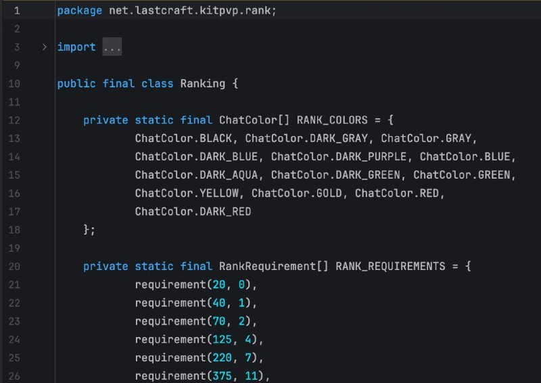This screenshot has height=383, width=541.
Task: Click 'RankRequirement[]' type on line 20
Action: point(274,266)
